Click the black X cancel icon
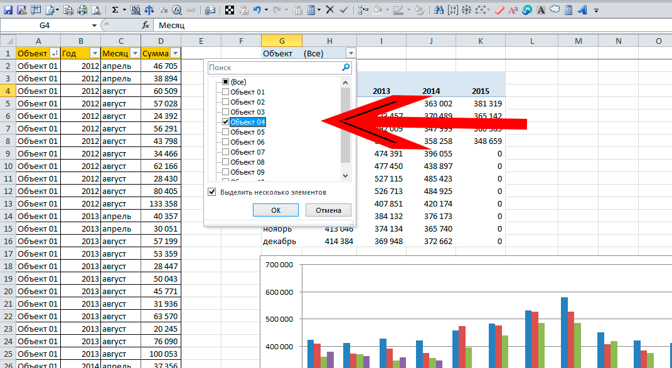This screenshot has height=368, width=672. coord(330,9)
